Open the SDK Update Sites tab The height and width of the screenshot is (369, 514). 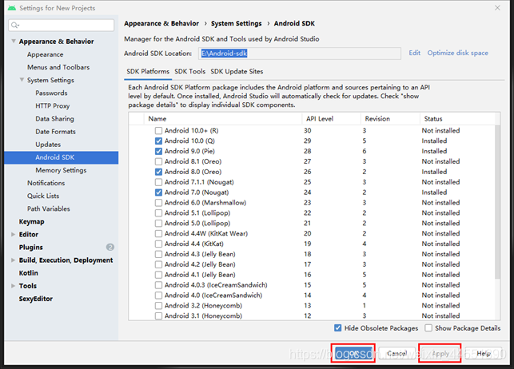pos(237,71)
